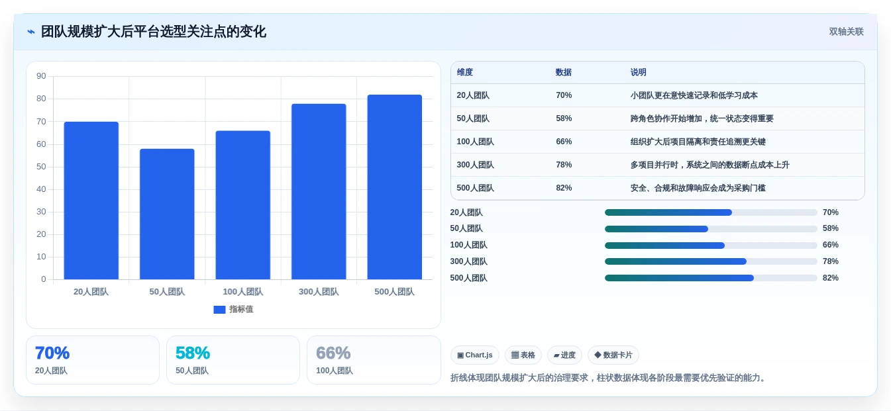Click x-axis label 500人团队 under chart

click(395, 292)
